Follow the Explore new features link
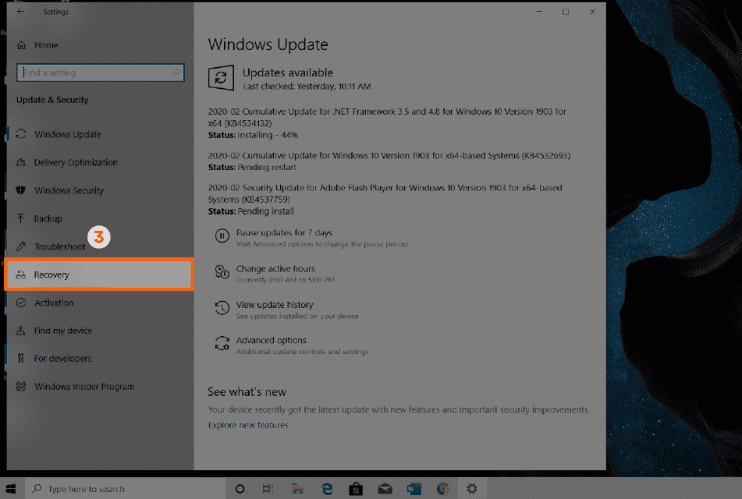This screenshot has width=742, height=499. pos(248,425)
